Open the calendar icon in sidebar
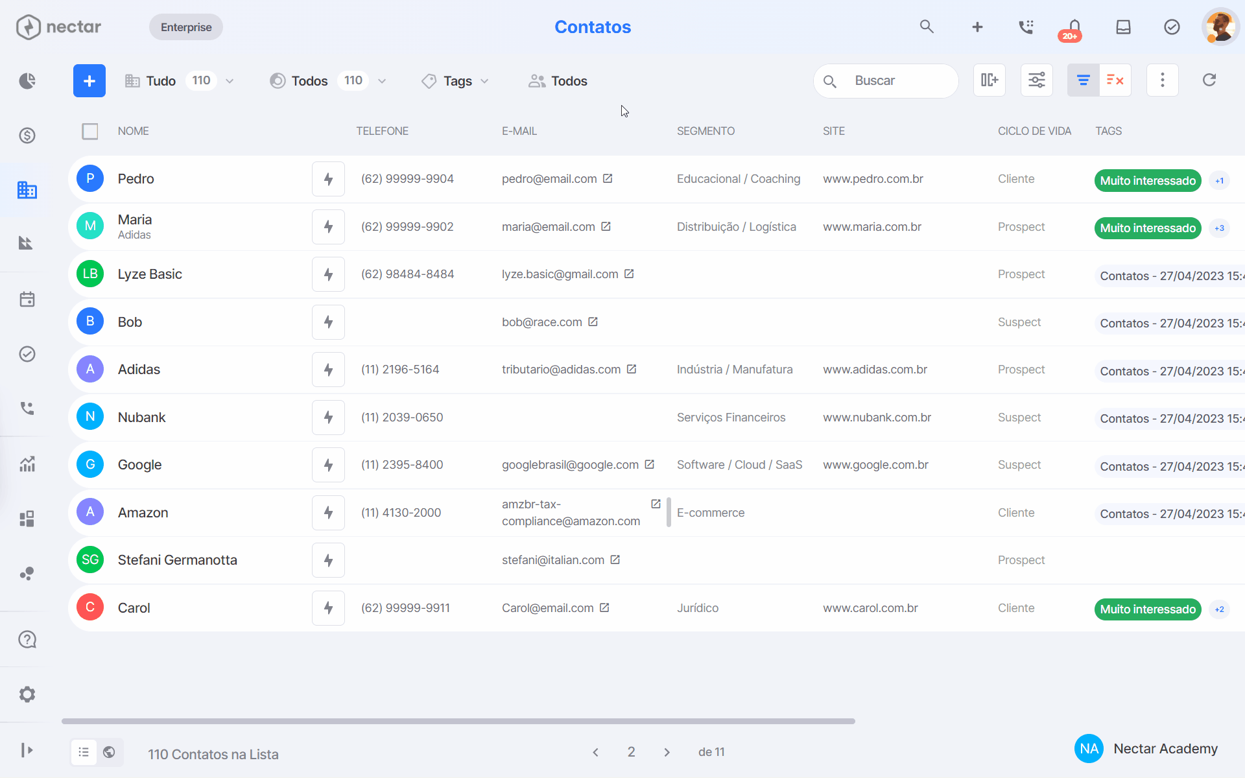The image size is (1245, 778). 27,300
